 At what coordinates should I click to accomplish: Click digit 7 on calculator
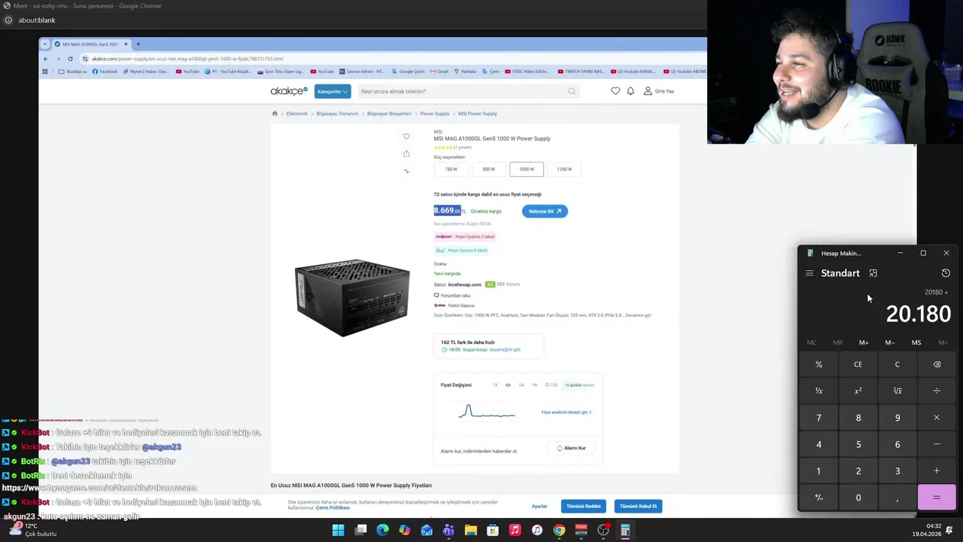click(x=819, y=418)
